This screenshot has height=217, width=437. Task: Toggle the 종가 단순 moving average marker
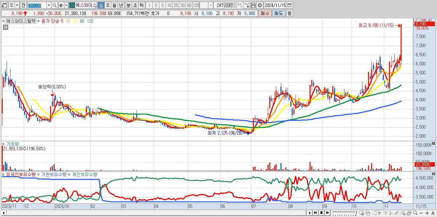click(39, 21)
